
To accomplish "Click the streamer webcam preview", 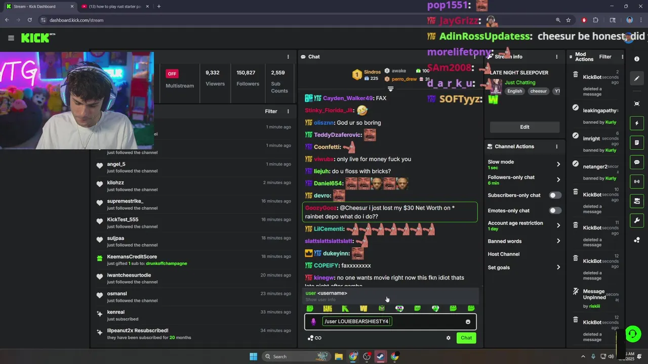I will (x=77, y=100).
